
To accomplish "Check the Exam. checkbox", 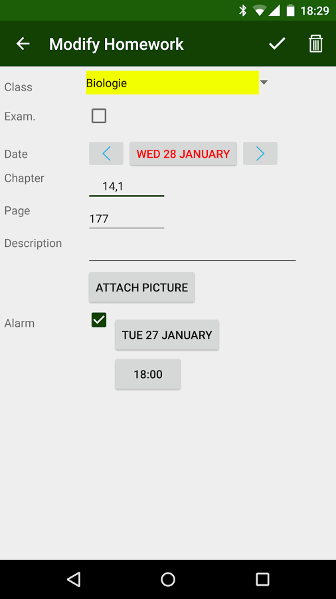I will coord(99,116).
